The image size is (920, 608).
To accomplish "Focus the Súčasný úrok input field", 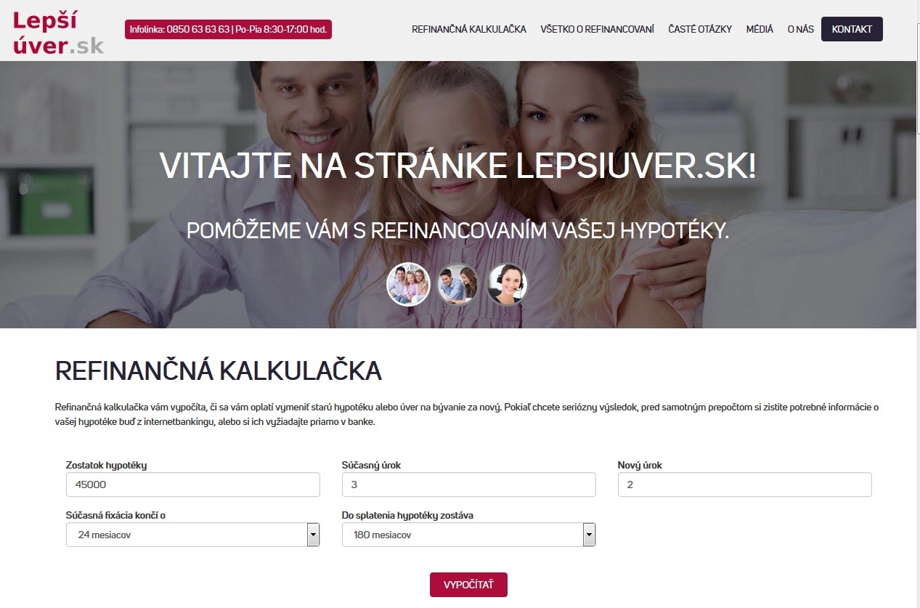I will pos(468,485).
